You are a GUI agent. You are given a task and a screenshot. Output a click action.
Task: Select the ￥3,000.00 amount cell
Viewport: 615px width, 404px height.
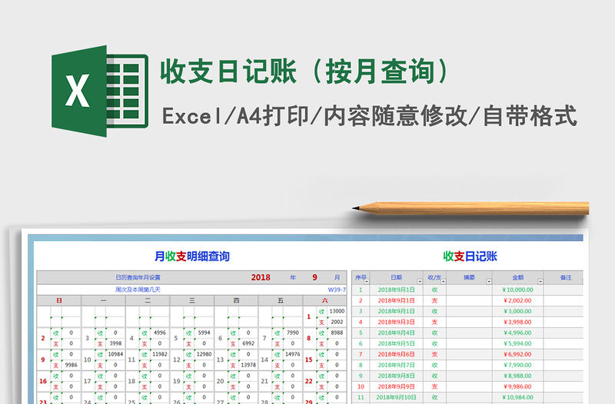[x=517, y=311]
